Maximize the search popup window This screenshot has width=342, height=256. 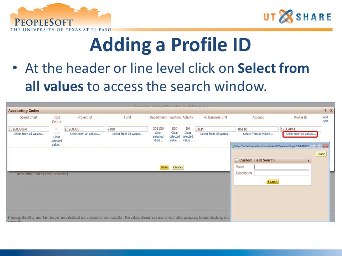(320, 146)
